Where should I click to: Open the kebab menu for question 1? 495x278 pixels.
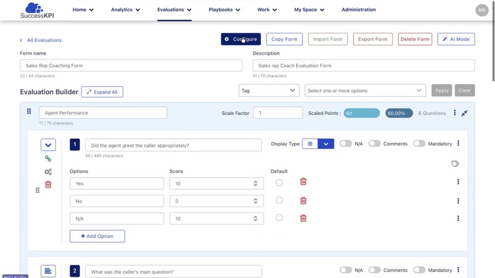(x=458, y=143)
